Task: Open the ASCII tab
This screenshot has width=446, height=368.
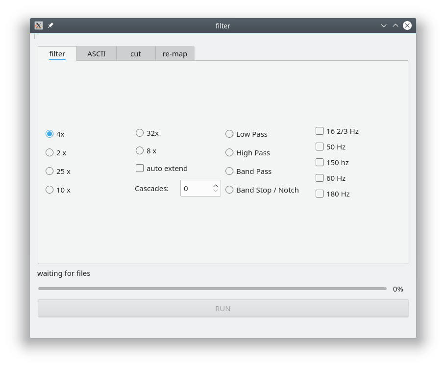Action: (x=97, y=54)
